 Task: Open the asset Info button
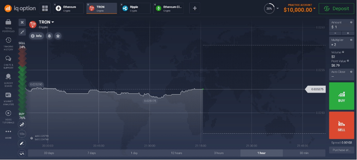[x=36, y=36]
